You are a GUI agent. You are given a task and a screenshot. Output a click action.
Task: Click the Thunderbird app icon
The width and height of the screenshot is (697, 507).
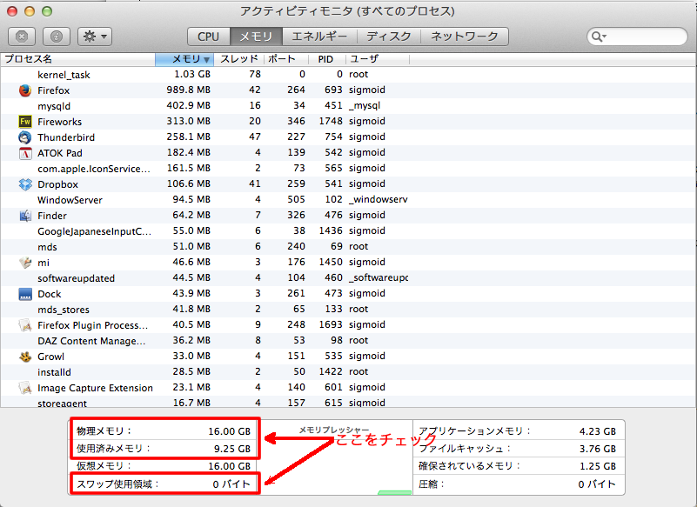(x=25, y=137)
